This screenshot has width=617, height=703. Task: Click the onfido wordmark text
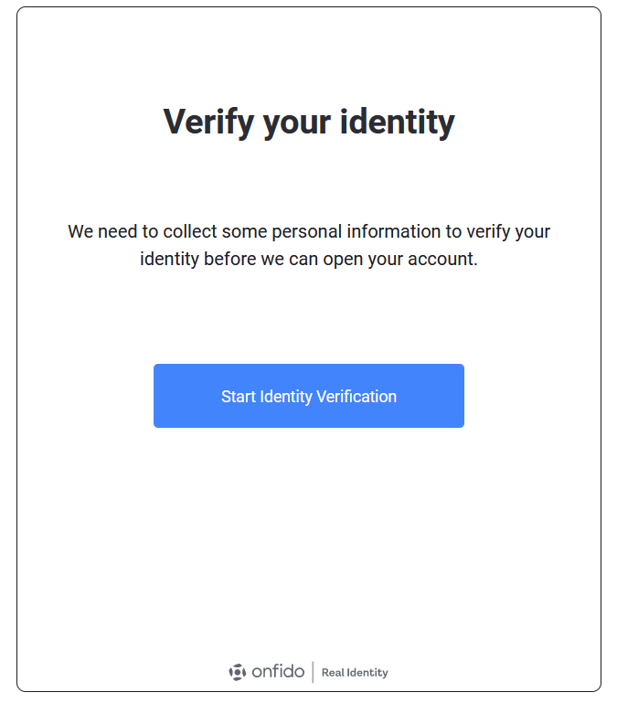277,672
